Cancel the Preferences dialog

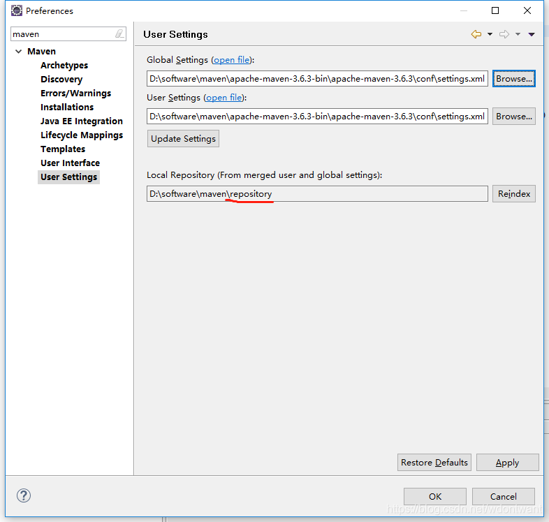click(x=503, y=496)
